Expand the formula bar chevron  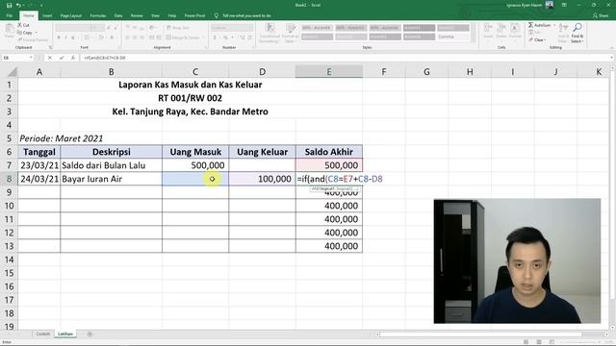pyautogui.click(x=612, y=58)
